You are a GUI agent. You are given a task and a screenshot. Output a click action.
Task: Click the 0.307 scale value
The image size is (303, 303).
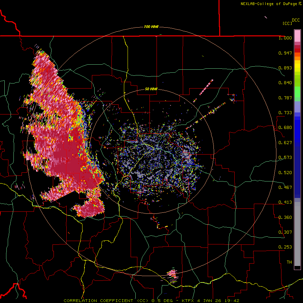285,232
